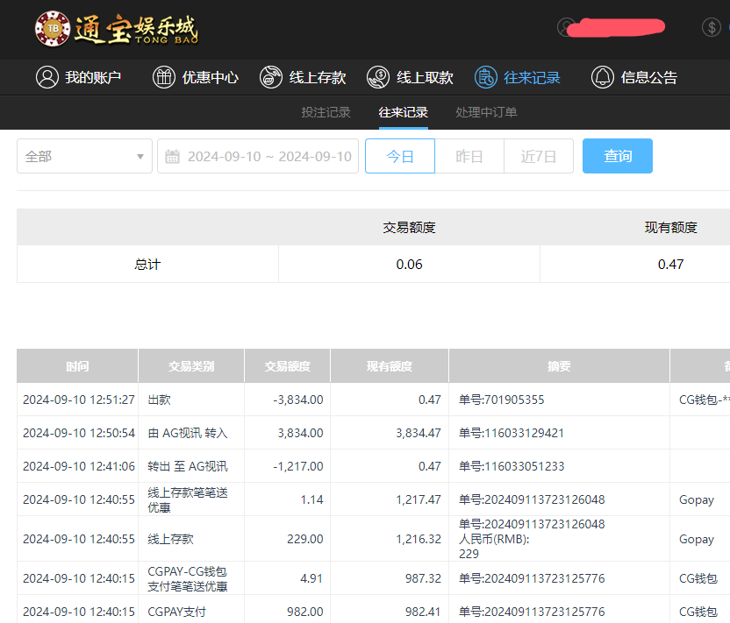Viewport: 730px width, 623px height.
Task: Open the user avatar icon
Action: [565, 27]
